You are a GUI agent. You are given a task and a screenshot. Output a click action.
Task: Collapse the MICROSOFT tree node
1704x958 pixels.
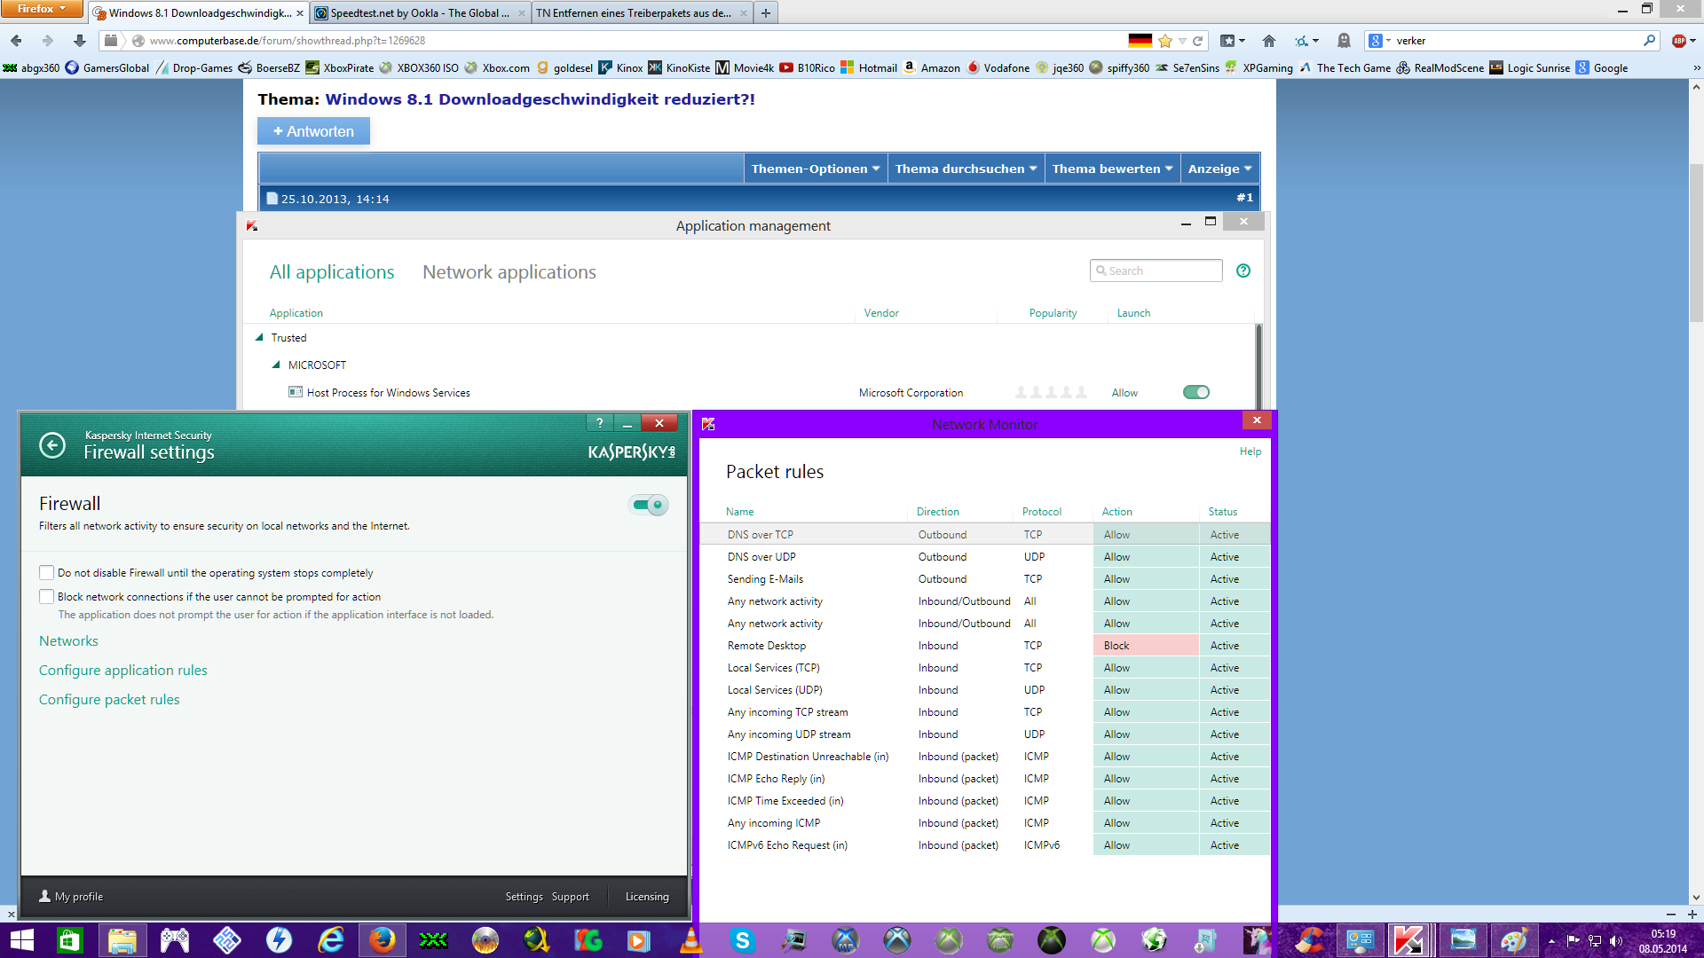coord(276,365)
